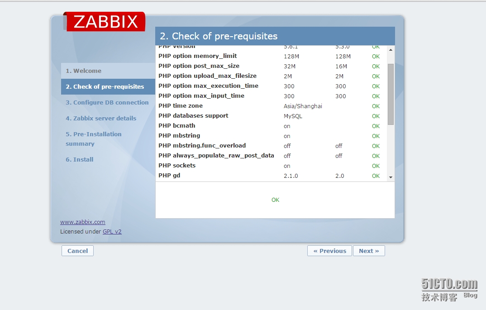486x310 pixels.
Task: Click the 'PHP mbstring.func_overload' label
Action: point(202,145)
